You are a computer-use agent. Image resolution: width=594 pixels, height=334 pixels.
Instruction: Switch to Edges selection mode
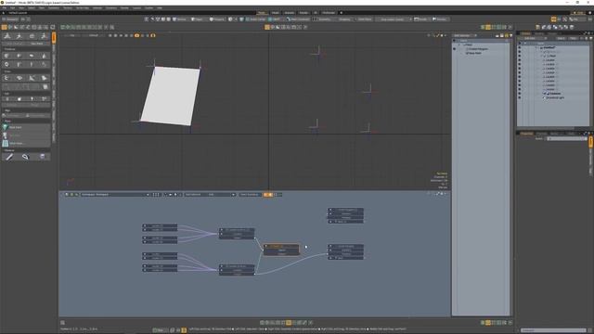pos(197,19)
